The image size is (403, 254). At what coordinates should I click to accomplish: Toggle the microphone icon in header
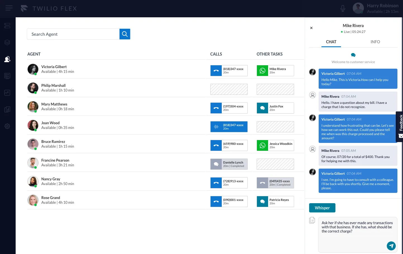[343, 8]
